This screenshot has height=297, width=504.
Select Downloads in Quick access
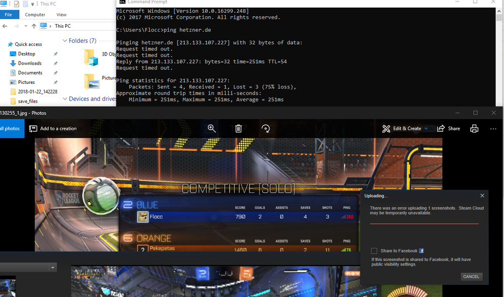point(30,63)
